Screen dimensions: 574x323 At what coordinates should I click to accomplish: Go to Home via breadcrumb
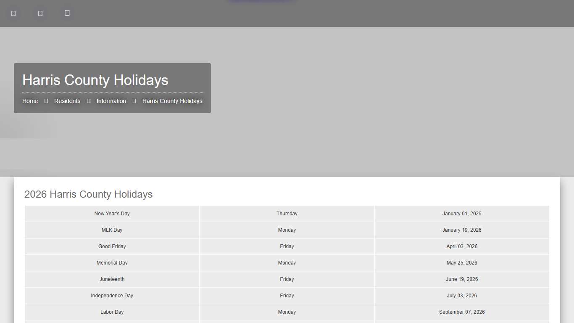click(x=30, y=101)
